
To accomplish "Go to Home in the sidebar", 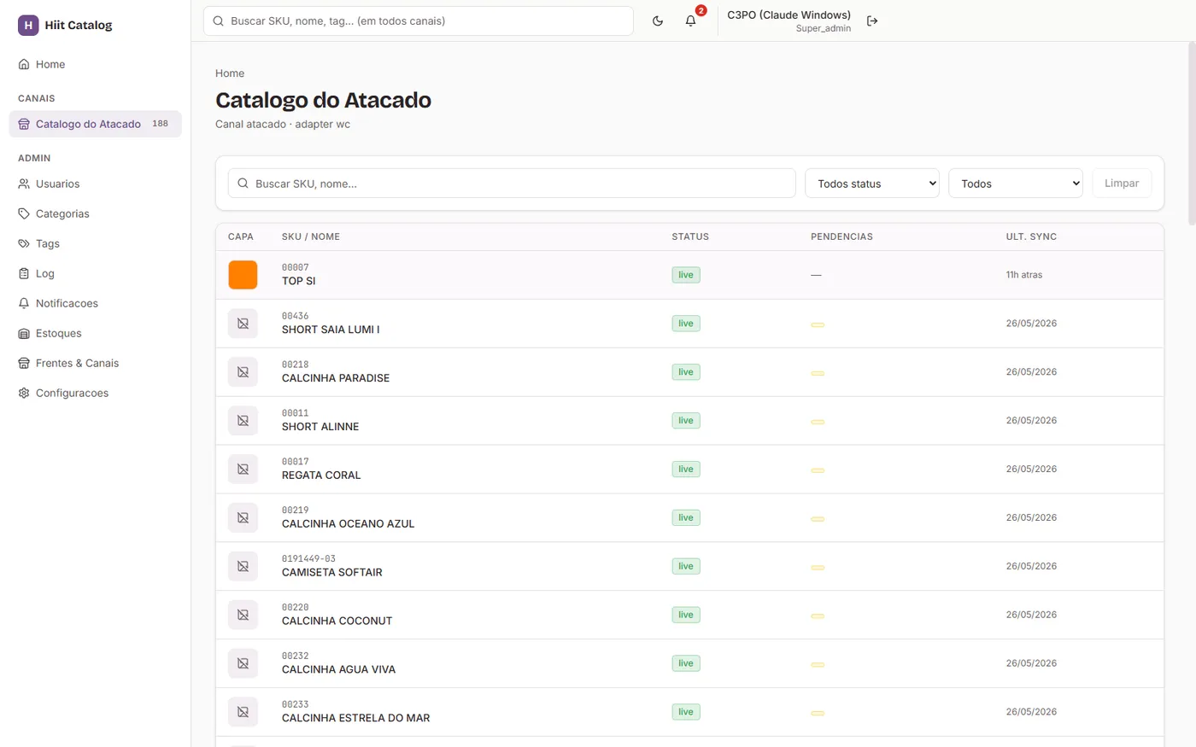I will [95, 64].
